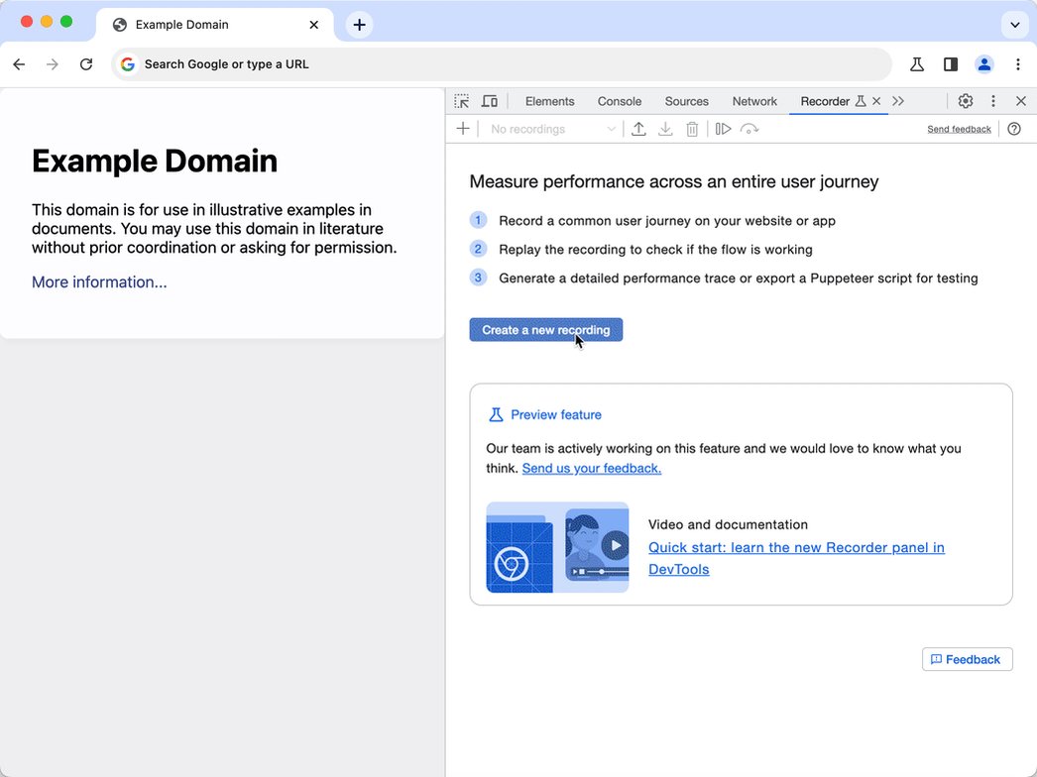The width and height of the screenshot is (1037, 777).
Task: Follow the More information link
Action: click(99, 282)
